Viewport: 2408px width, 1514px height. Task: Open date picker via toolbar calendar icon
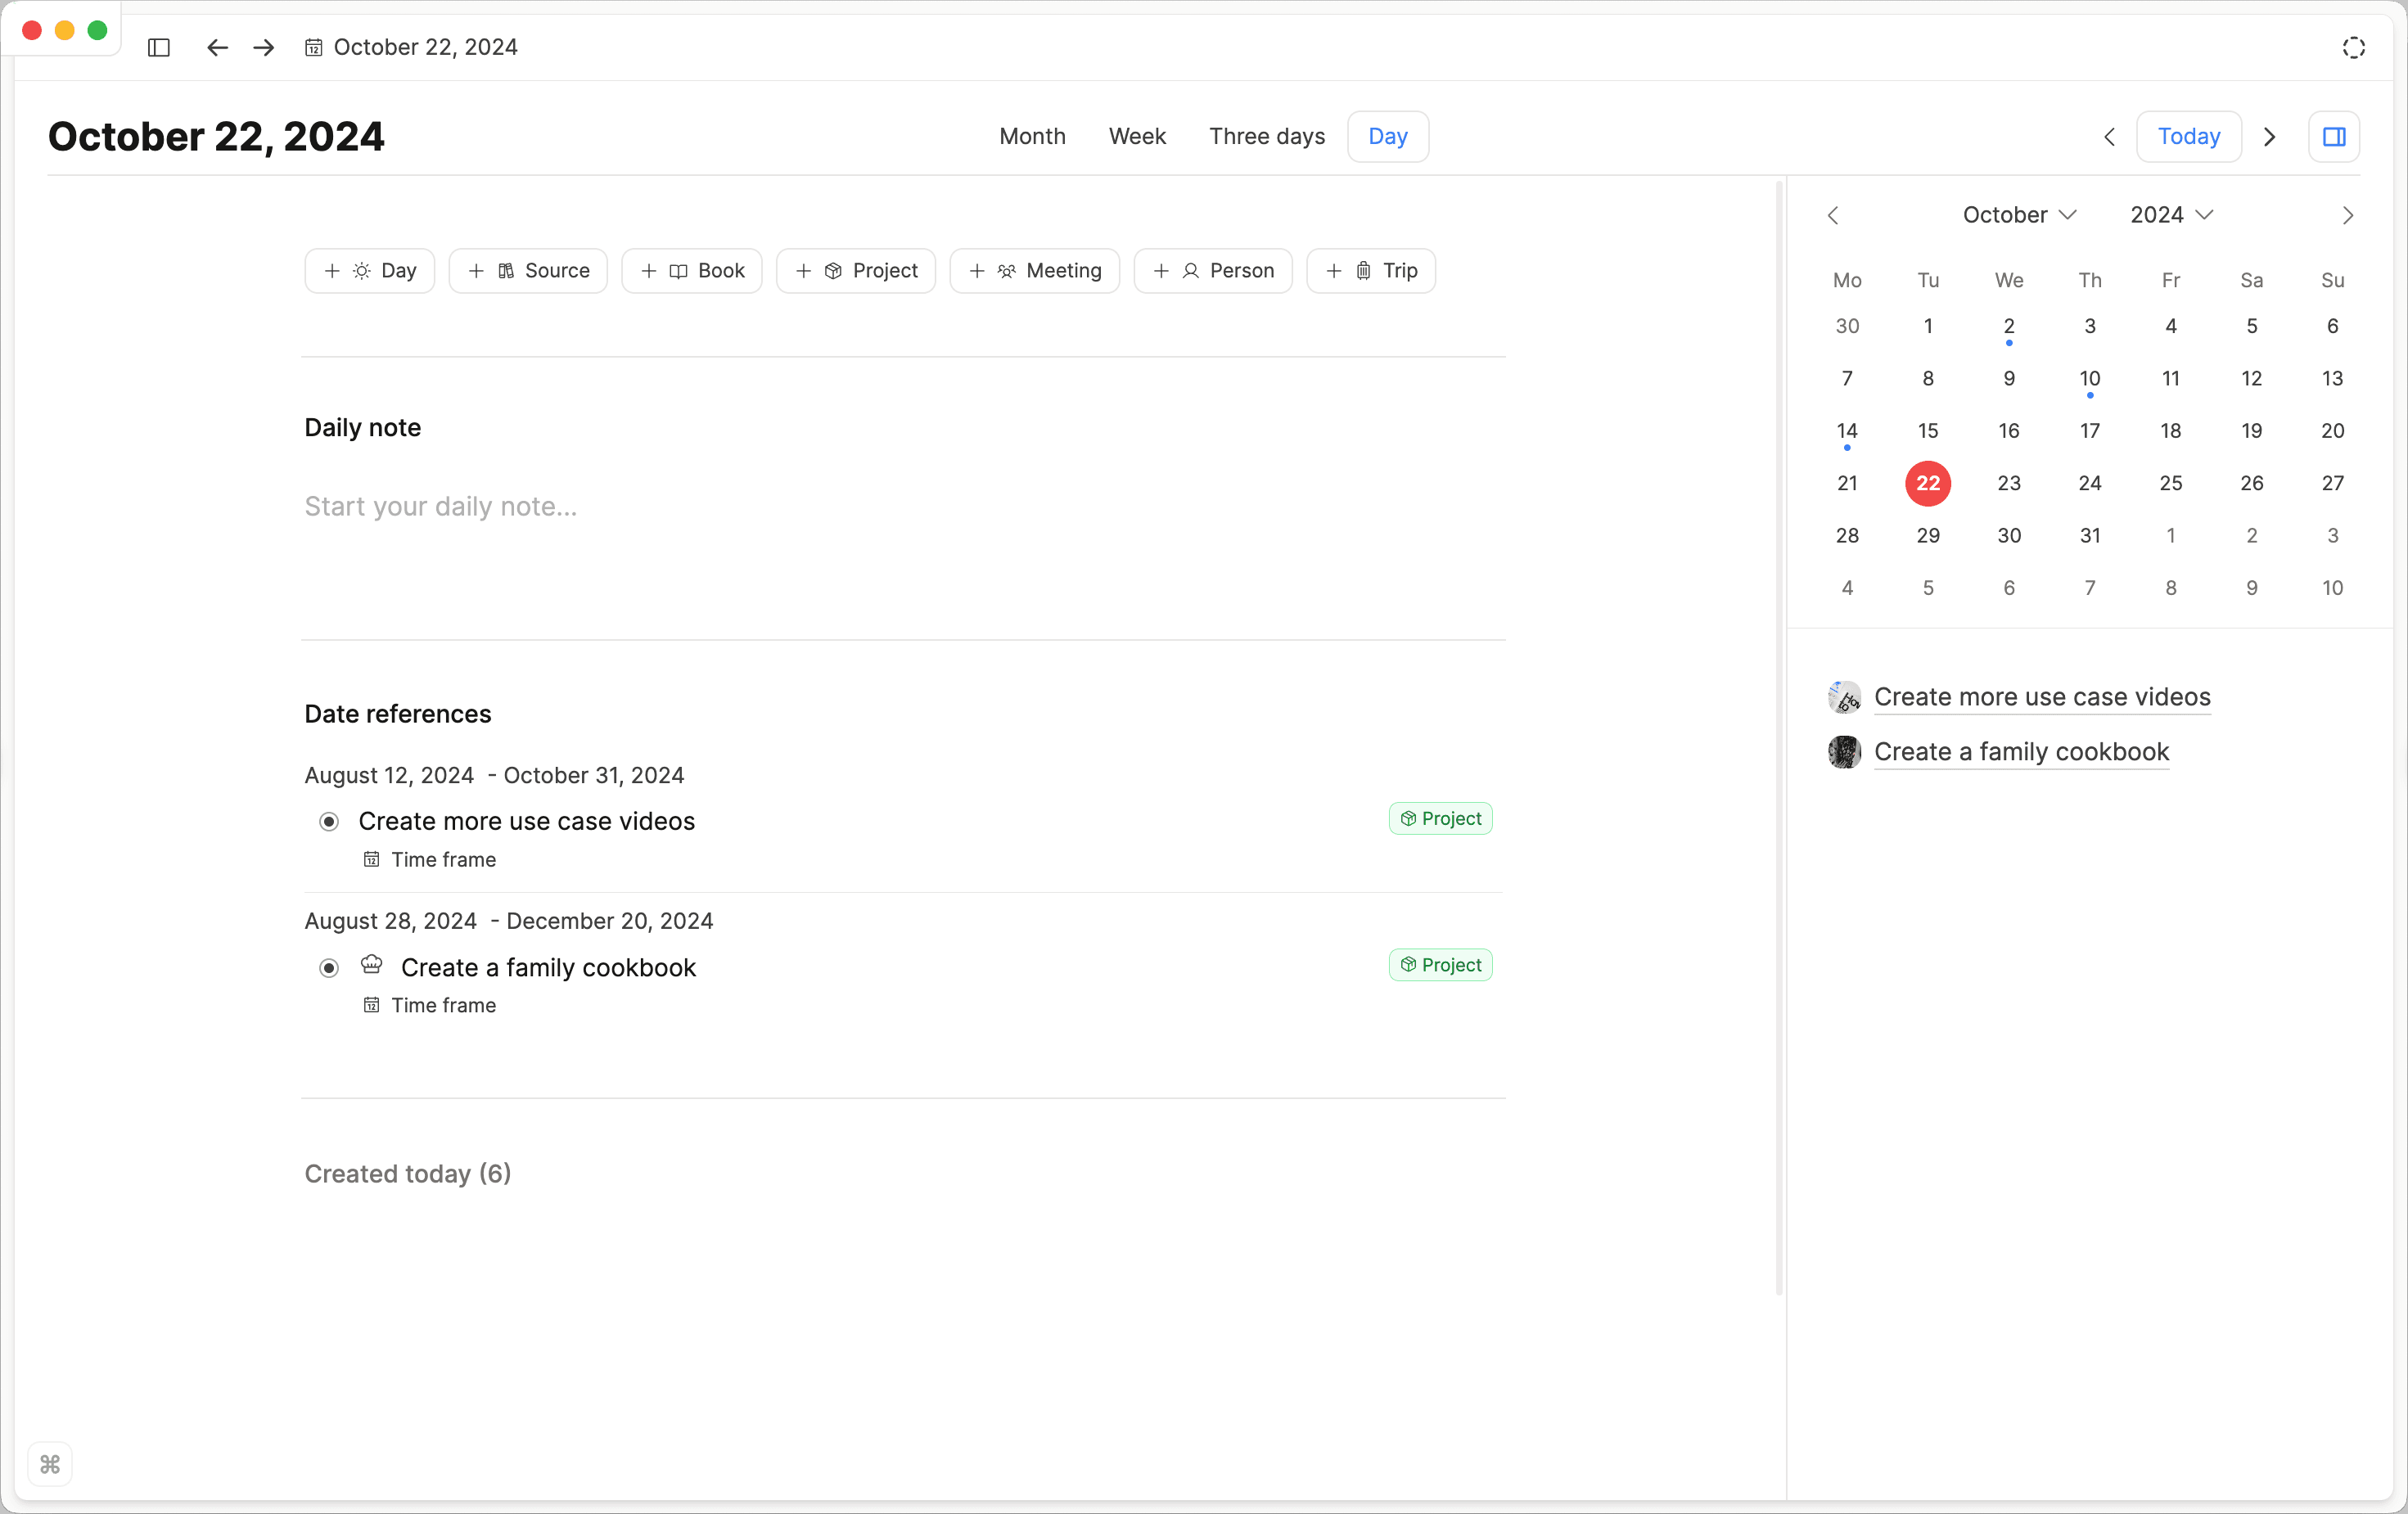coord(313,47)
